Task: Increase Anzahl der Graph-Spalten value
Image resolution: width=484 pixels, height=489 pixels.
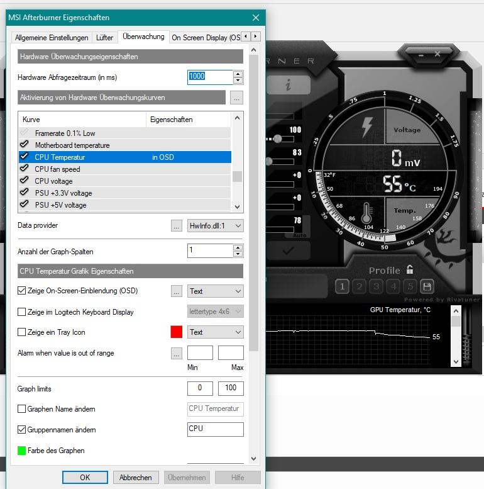Action: point(238,247)
